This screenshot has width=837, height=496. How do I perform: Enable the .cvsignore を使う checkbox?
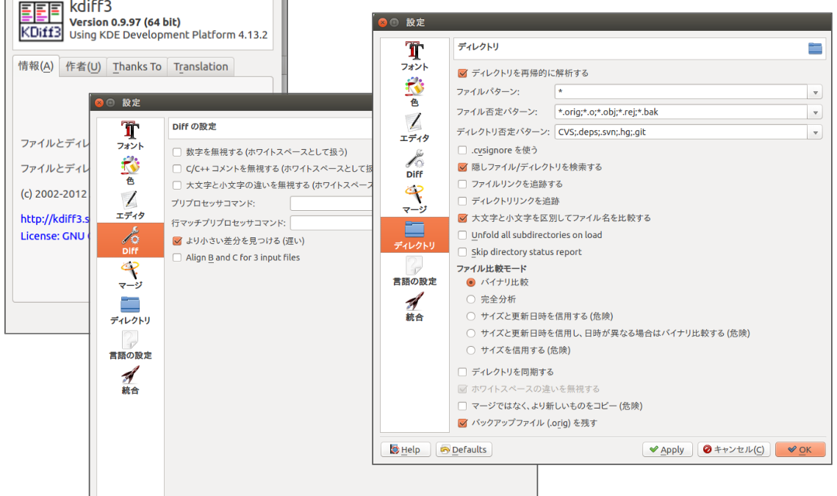(462, 150)
